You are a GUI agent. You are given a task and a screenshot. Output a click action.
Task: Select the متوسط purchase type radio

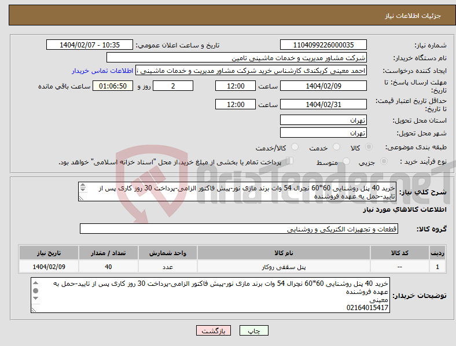346,161
